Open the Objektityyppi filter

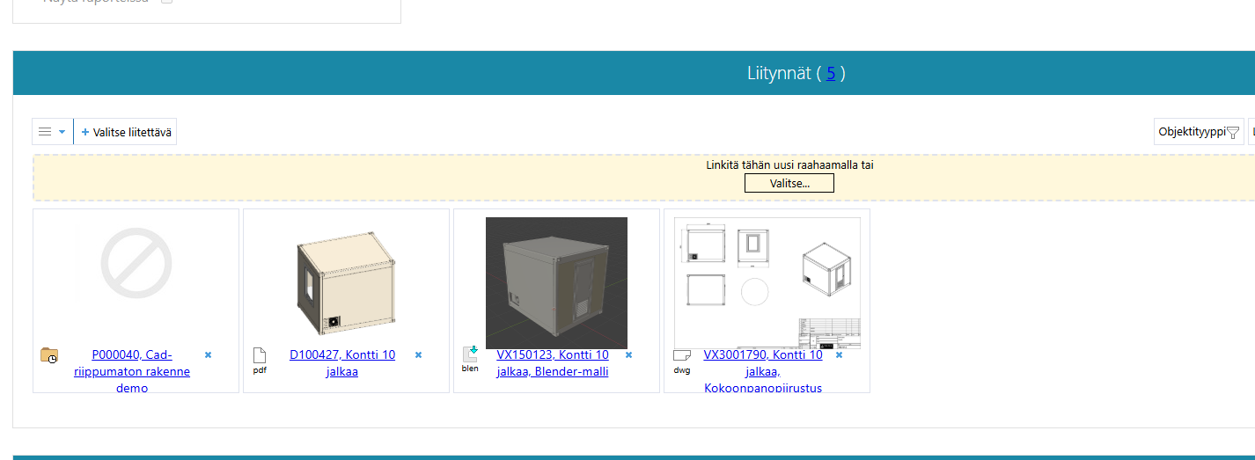point(1198,132)
